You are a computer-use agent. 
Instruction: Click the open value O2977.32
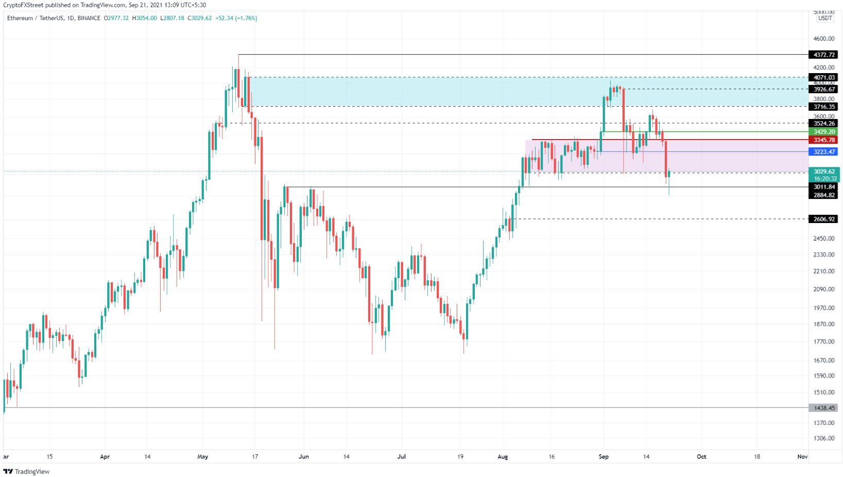click(x=116, y=18)
